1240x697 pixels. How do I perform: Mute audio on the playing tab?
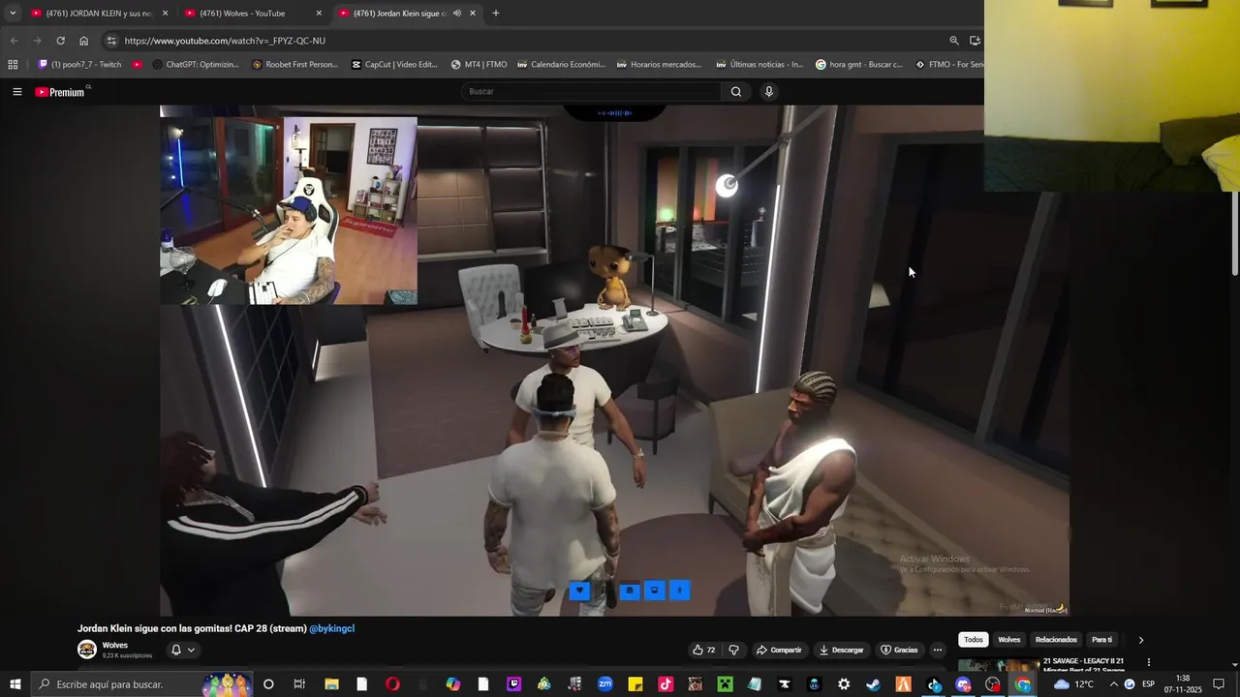(x=456, y=14)
